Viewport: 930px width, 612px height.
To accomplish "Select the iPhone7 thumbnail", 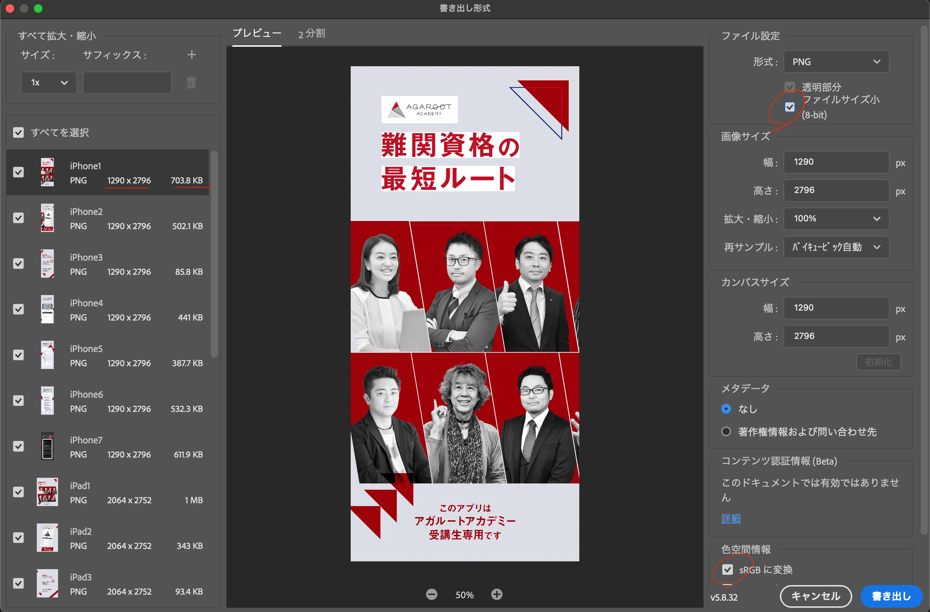I will (x=47, y=446).
